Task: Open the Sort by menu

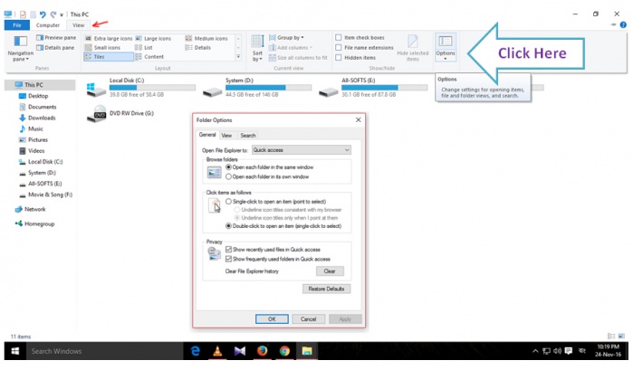Action: click(x=257, y=49)
